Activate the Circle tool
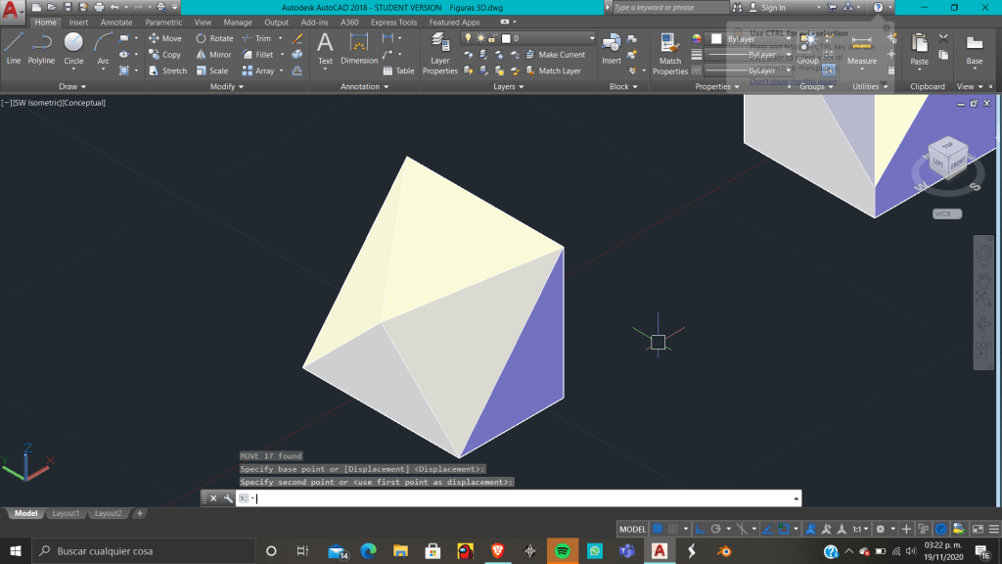 [73, 47]
